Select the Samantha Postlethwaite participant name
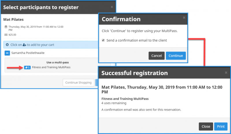This screenshot has height=134, width=231. pos(28,53)
